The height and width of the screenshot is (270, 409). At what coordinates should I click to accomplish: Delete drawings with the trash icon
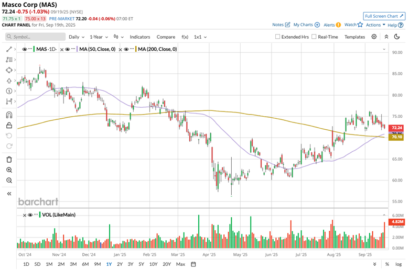click(x=9, y=160)
